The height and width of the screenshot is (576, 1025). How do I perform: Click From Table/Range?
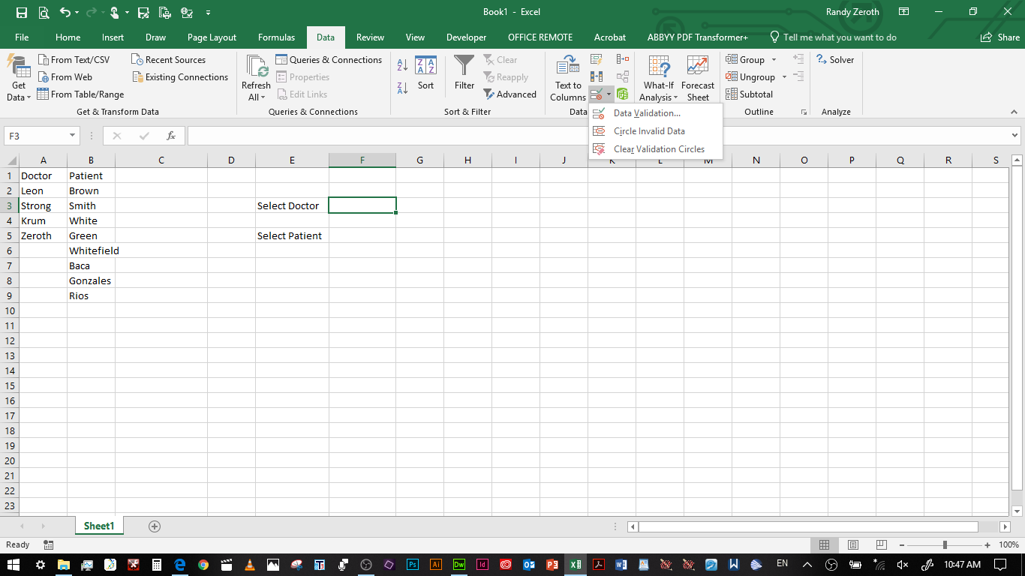point(81,94)
